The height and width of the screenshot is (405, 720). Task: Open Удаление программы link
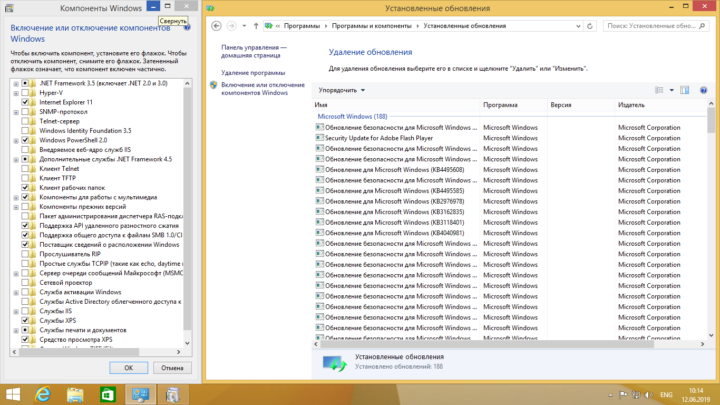click(x=253, y=73)
